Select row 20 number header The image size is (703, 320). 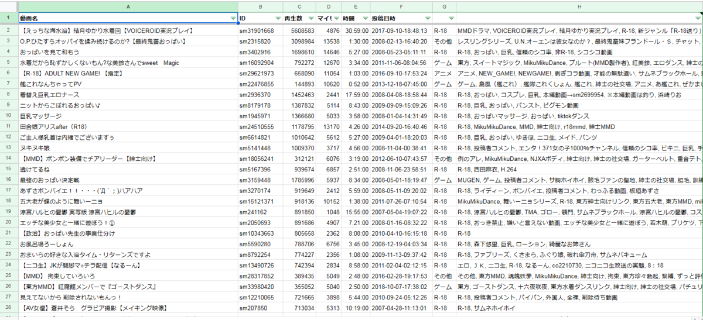(x=9, y=222)
